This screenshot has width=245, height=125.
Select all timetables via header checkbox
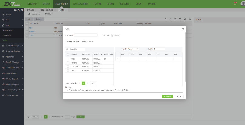[68, 55]
